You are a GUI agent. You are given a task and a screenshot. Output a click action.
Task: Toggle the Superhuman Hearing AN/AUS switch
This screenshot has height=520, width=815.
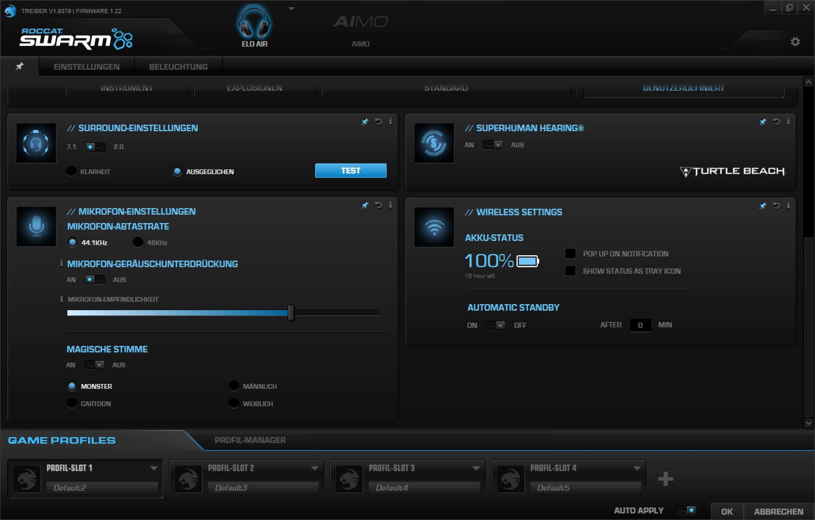[493, 145]
